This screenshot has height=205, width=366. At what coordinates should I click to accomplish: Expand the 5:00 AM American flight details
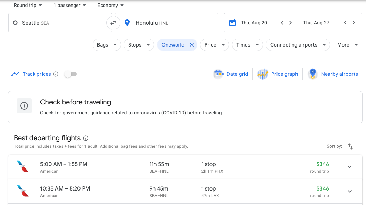point(349,167)
